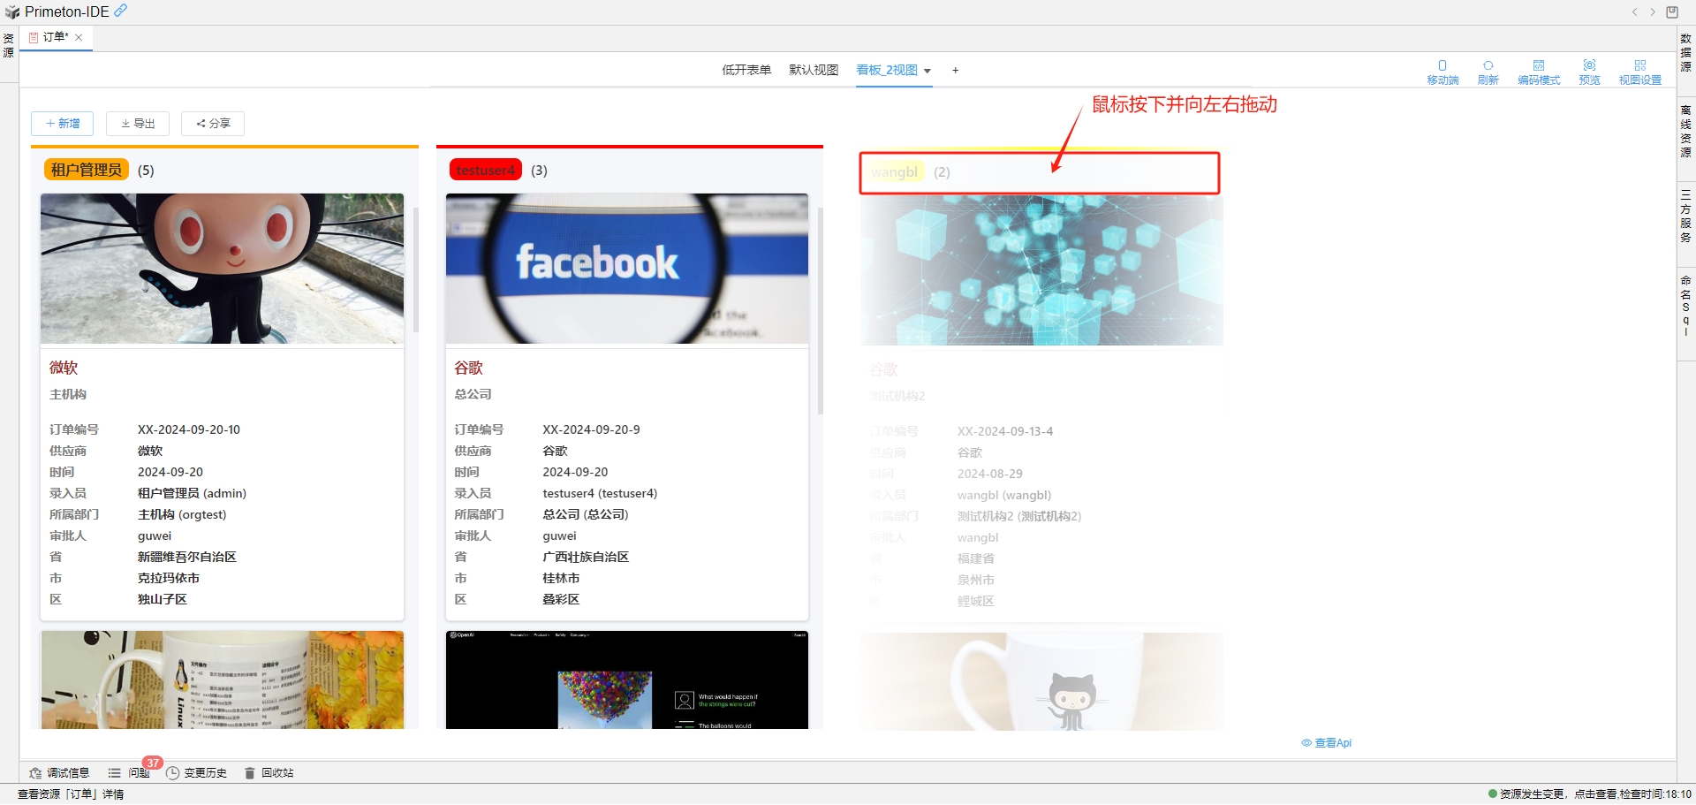
Task: Open the 问题 list with 37 badge
Action: point(129,773)
